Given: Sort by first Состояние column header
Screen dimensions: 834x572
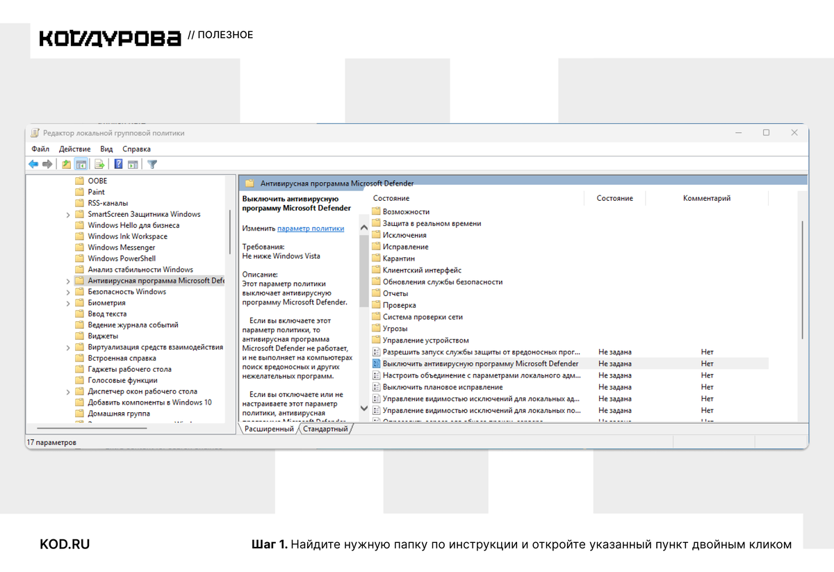Looking at the screenshot, I should [391, 198].
